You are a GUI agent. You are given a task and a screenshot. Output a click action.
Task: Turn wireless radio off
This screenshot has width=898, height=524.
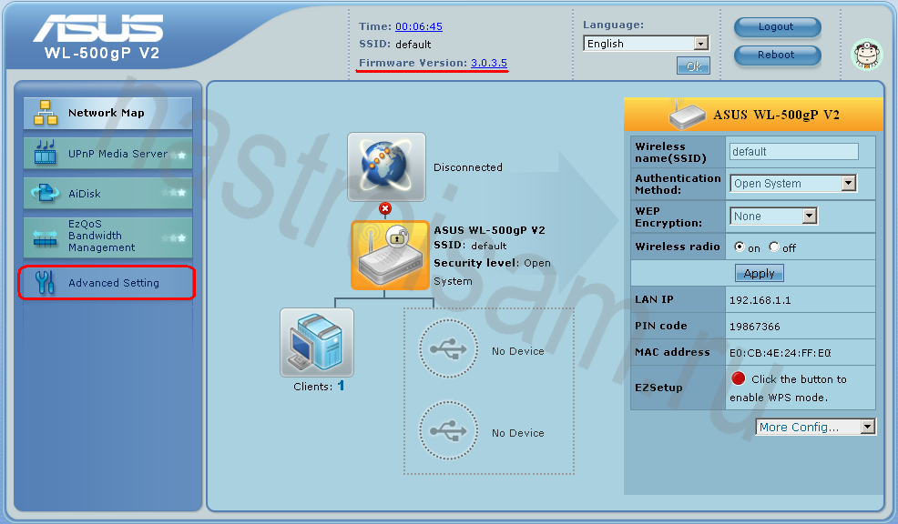tap(773, 247)
